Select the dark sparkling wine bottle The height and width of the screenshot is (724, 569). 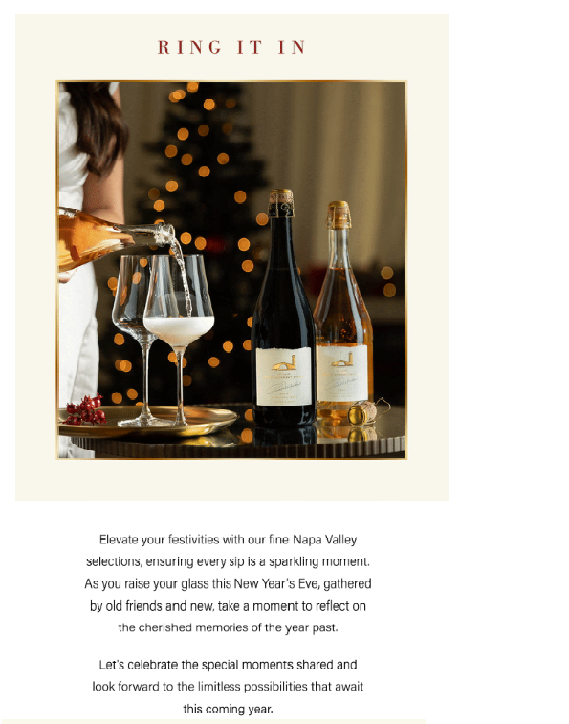tap(283, 308)
